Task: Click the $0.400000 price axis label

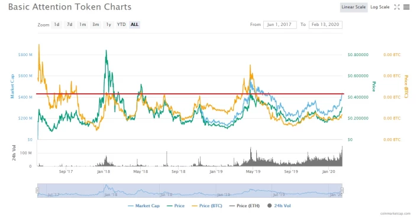Action: point(358,97)
